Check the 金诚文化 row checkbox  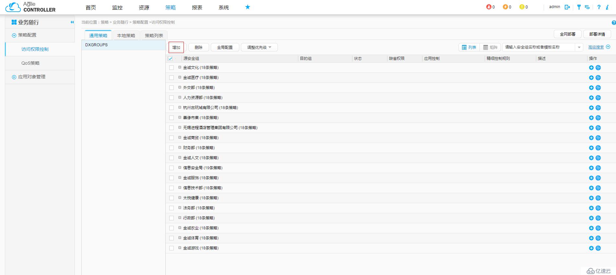[x=172, y=68]
